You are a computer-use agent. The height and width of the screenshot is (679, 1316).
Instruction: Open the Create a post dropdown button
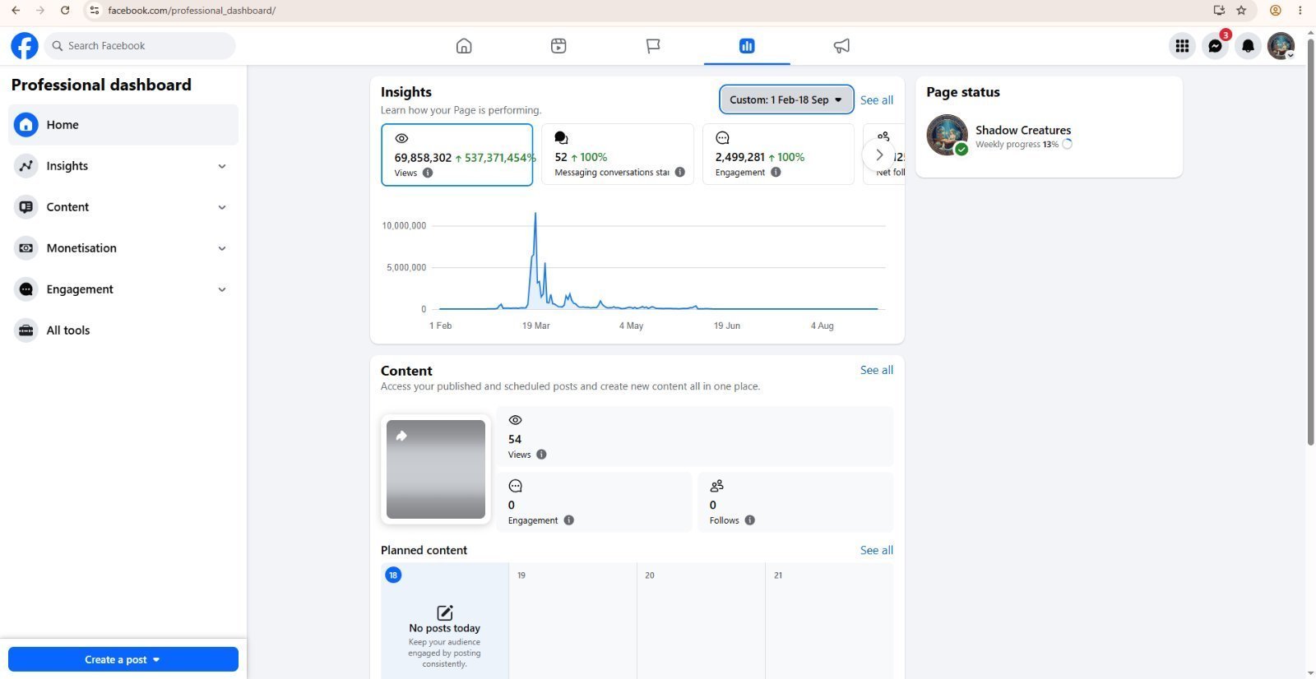click(123, 659)
